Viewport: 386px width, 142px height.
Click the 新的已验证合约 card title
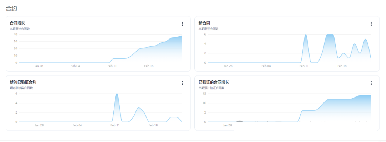point(23,82)
